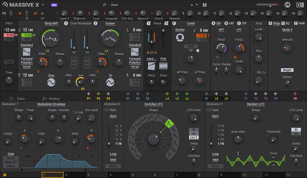
Task: Open the preset search
Action: point(104,5)
